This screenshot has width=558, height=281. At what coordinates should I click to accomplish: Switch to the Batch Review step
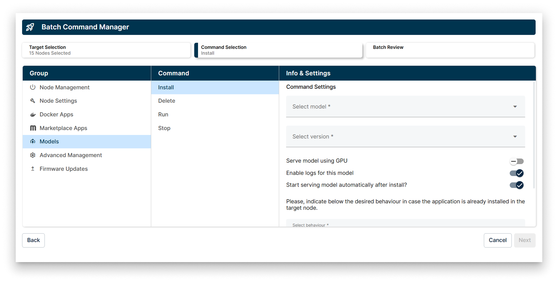point(450,50)
